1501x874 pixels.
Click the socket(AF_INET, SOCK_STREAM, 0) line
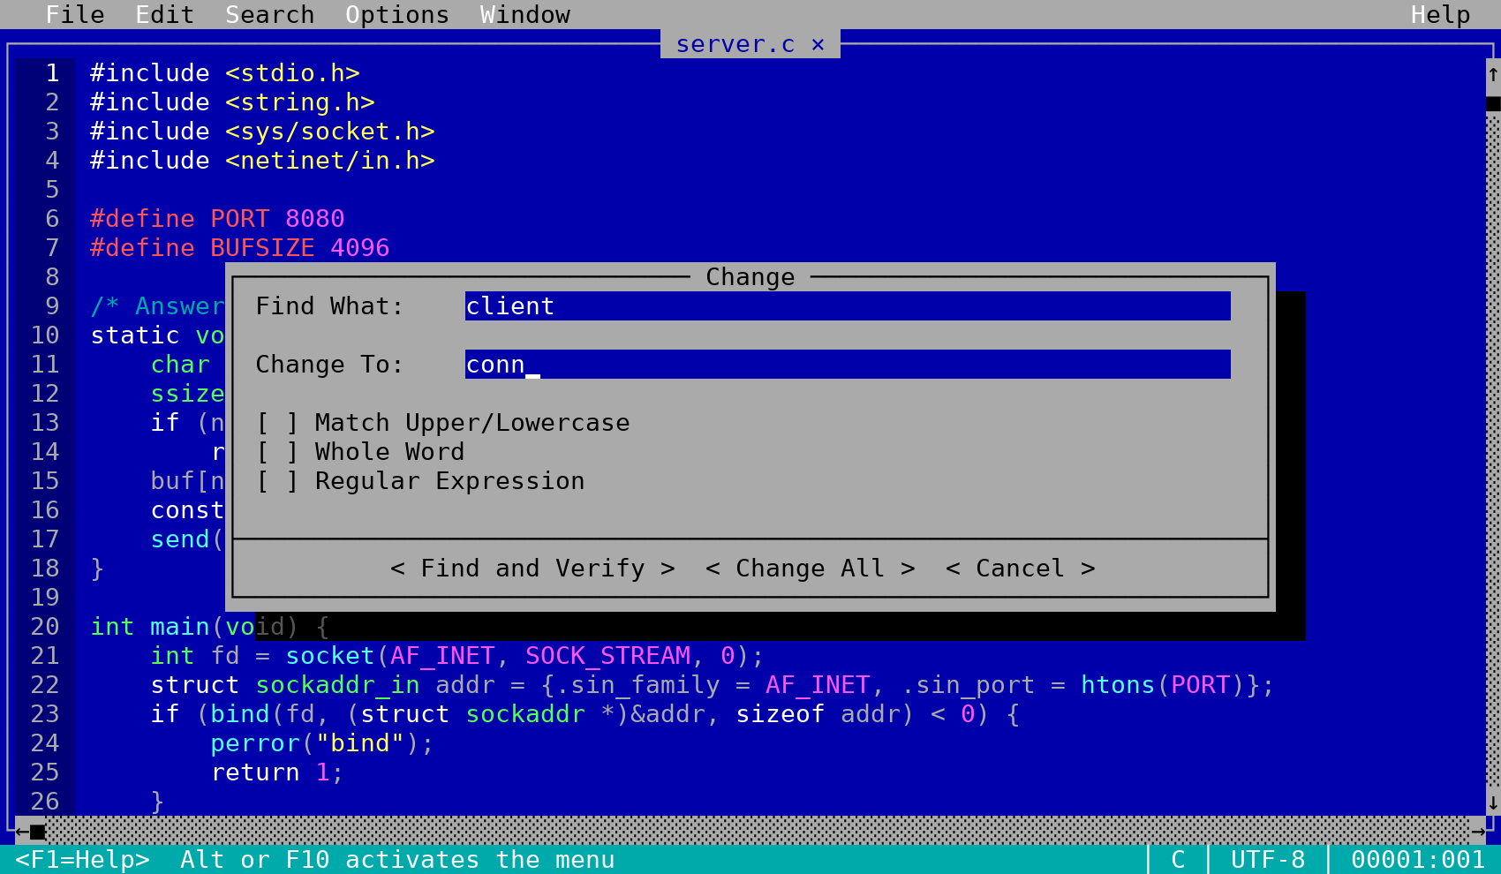point(457,656)
